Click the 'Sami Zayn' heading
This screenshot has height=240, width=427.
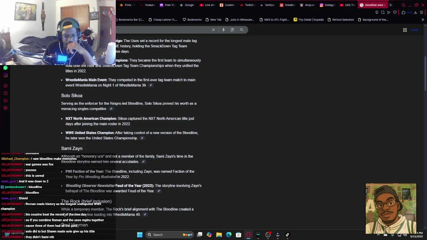pyautogui.click(x=72, y=149)
